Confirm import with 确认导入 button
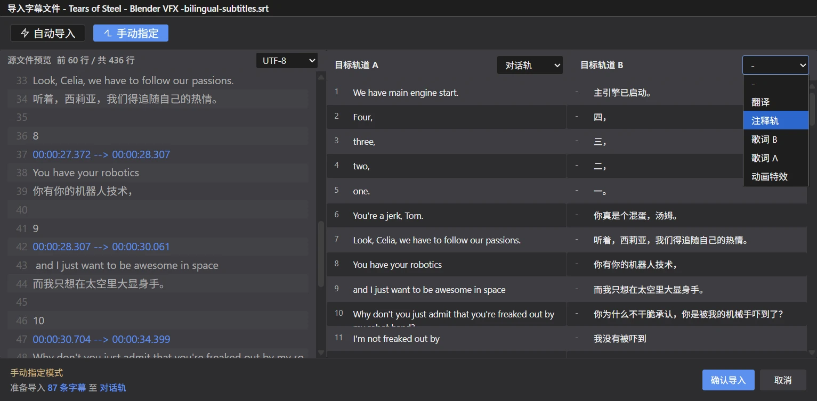 pyautogui.click(x=728, y=380)
